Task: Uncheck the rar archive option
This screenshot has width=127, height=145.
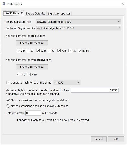Action: click(49, 51)
